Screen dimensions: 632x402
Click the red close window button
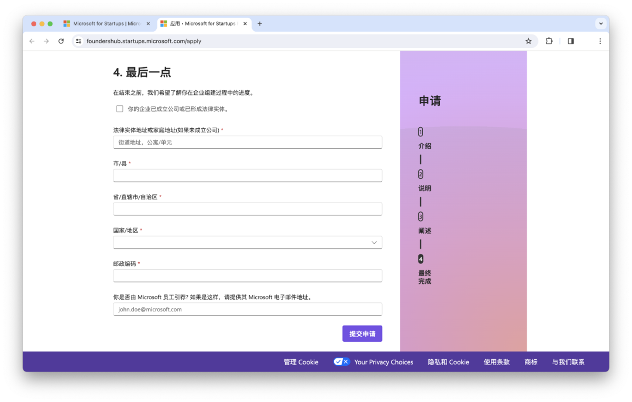[34, 24]
